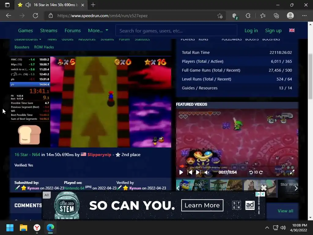Change language via the UK flag icon
Image resolution: width=313 pixels, height=235 pixels.
click(292, 30)
